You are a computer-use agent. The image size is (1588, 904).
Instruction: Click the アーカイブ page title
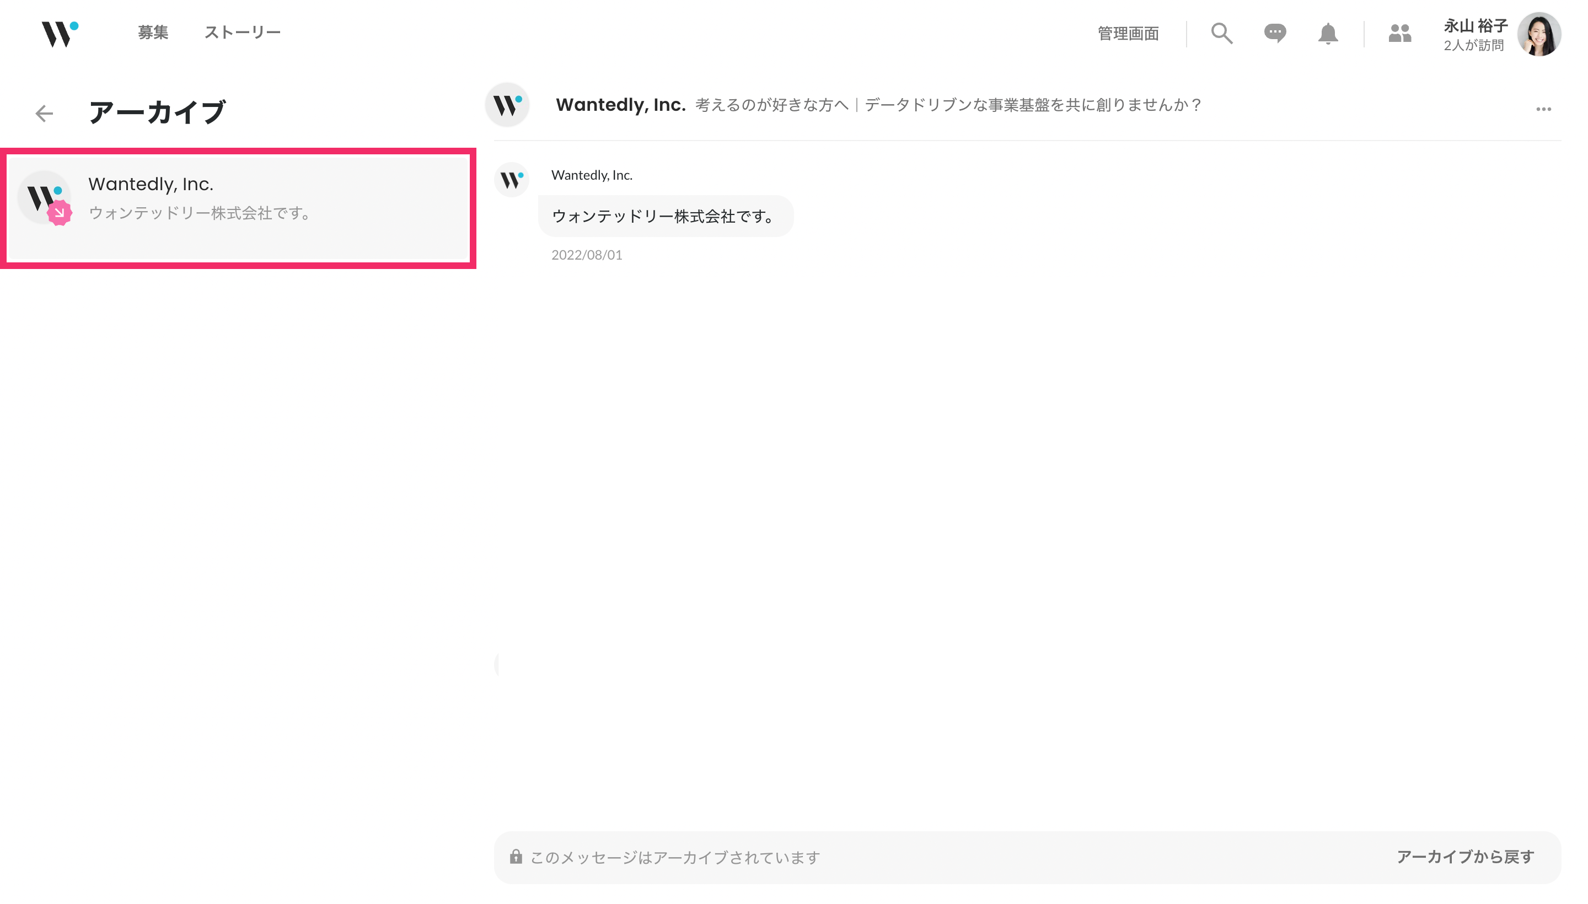pyautogui.click(x=157, y=112)
